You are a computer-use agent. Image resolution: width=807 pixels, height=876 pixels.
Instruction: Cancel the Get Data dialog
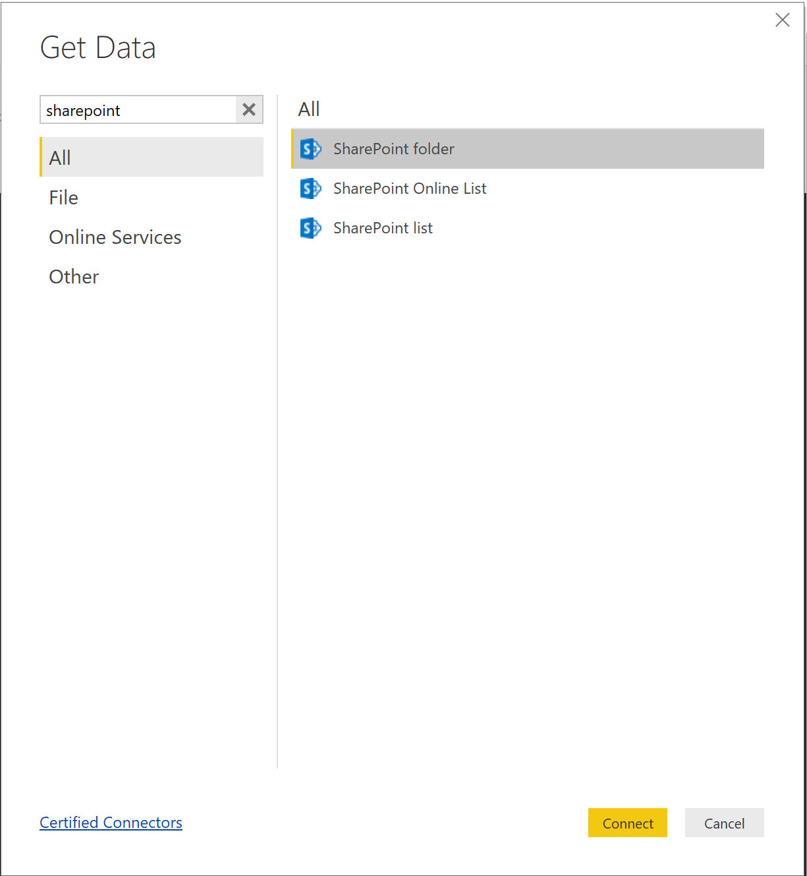tap(725, 823)
